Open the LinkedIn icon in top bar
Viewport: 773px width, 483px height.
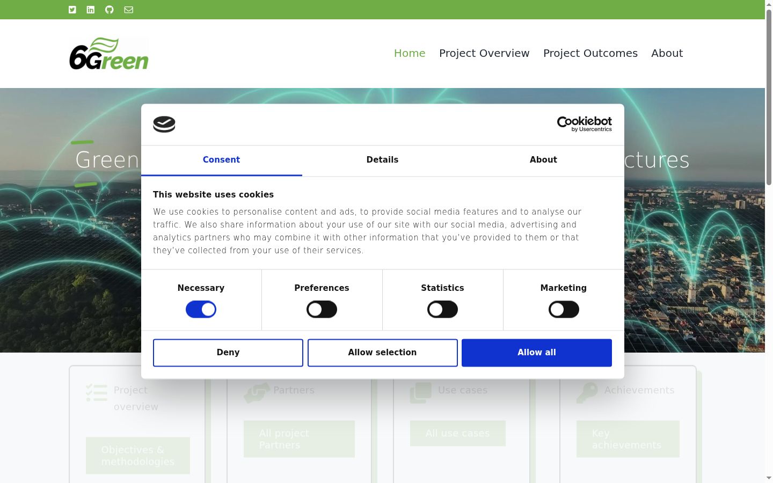point(91,10)
